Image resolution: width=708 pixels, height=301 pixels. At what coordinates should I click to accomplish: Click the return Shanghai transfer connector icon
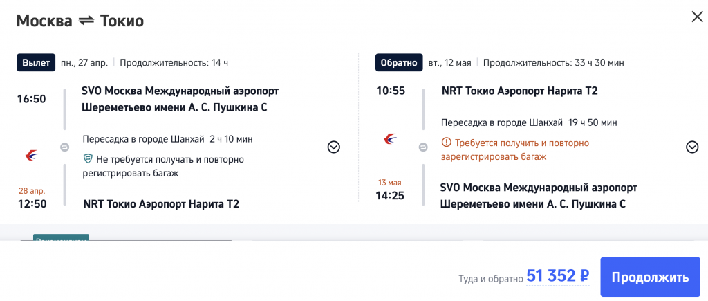click(423, 147)
